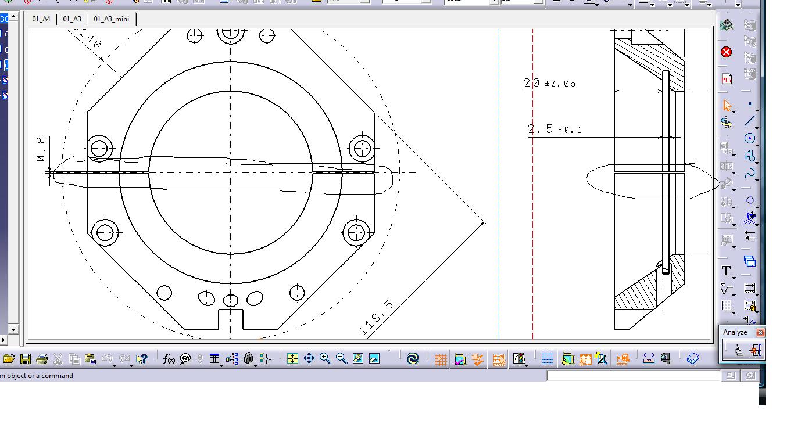This screenshot has width=794, height=446.
Task: Switch to the 01_A3 sheet tab
Action: click(x=72, y=19)
